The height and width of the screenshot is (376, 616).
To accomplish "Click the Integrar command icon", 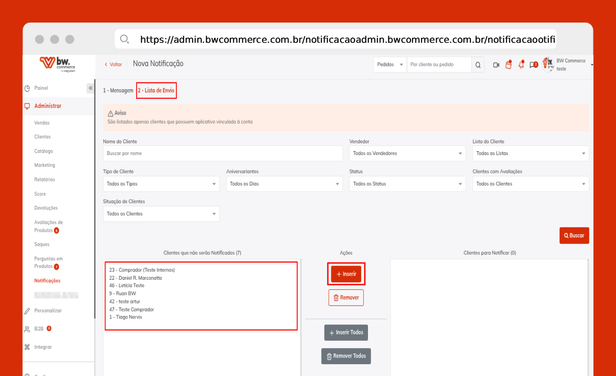I will pyautogui.click(x=27, y=347).
